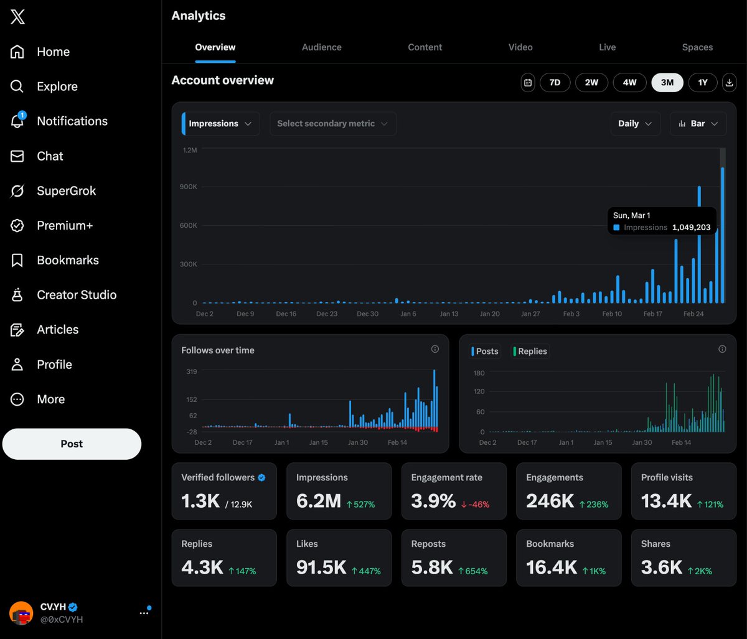Screen dimensions: 747x639
Task: Click the X logo icon
Action: (17, 17)
